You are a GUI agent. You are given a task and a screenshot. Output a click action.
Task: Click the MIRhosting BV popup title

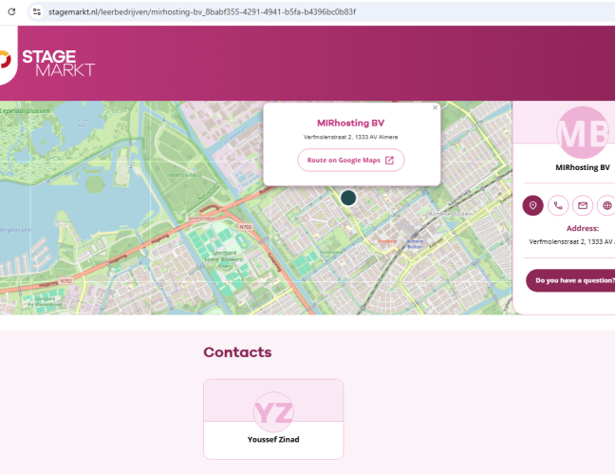click(350, 123)
